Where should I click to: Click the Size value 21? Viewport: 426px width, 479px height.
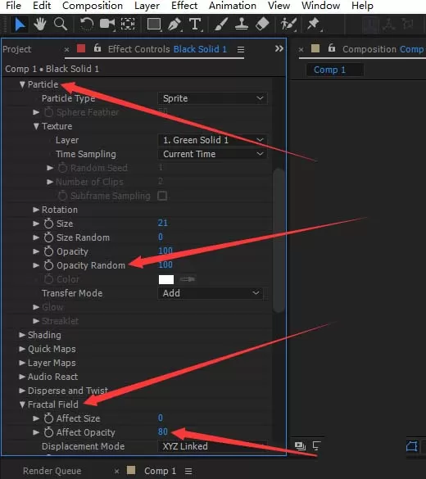pyautogui.click(x=162, y=223)
